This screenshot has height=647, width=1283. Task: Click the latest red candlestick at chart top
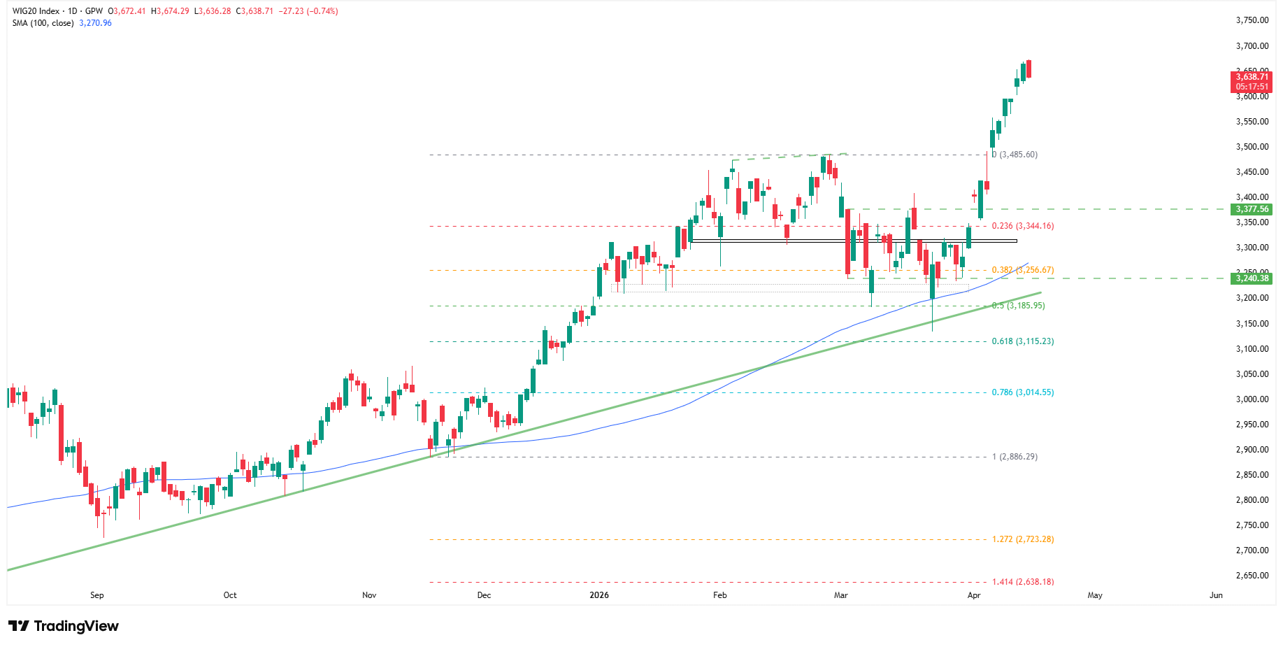(x=1029, y=69)
